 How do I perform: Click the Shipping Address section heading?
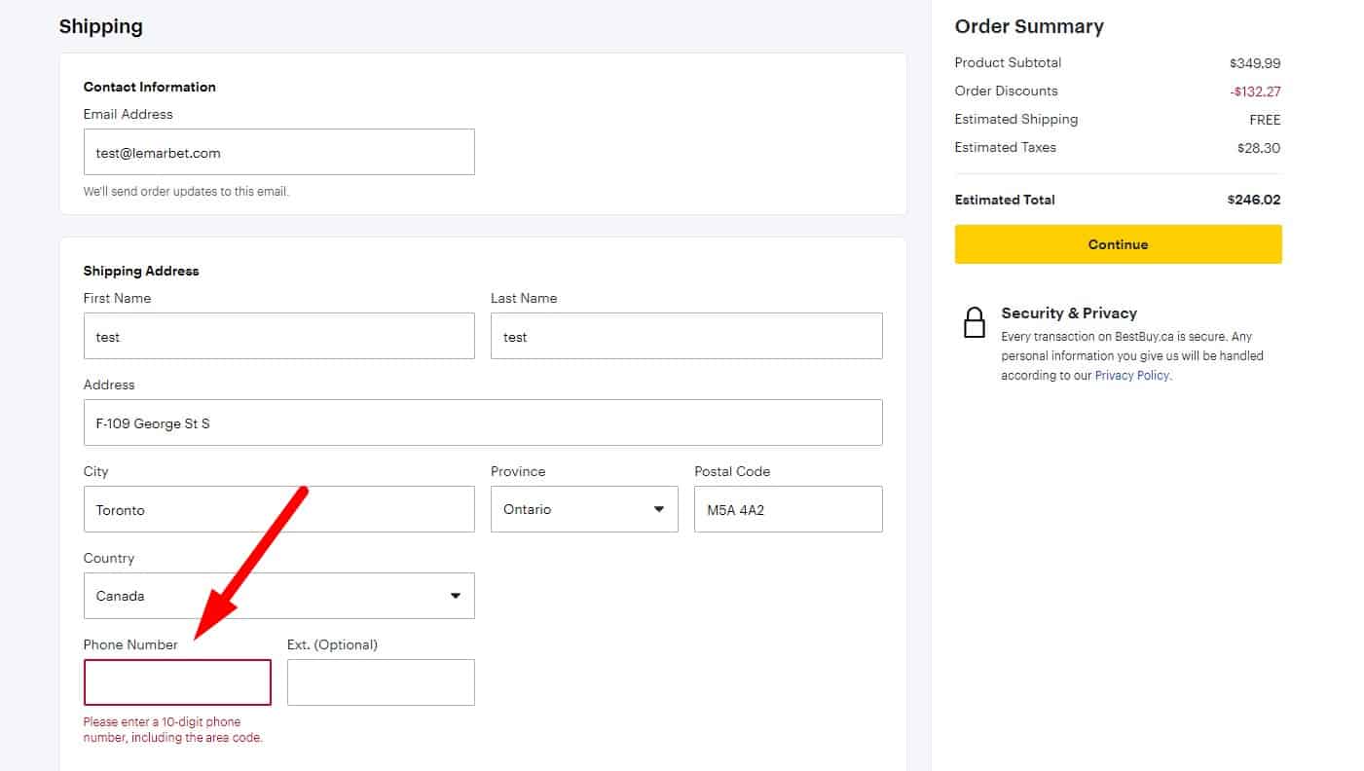coord(141,272)
